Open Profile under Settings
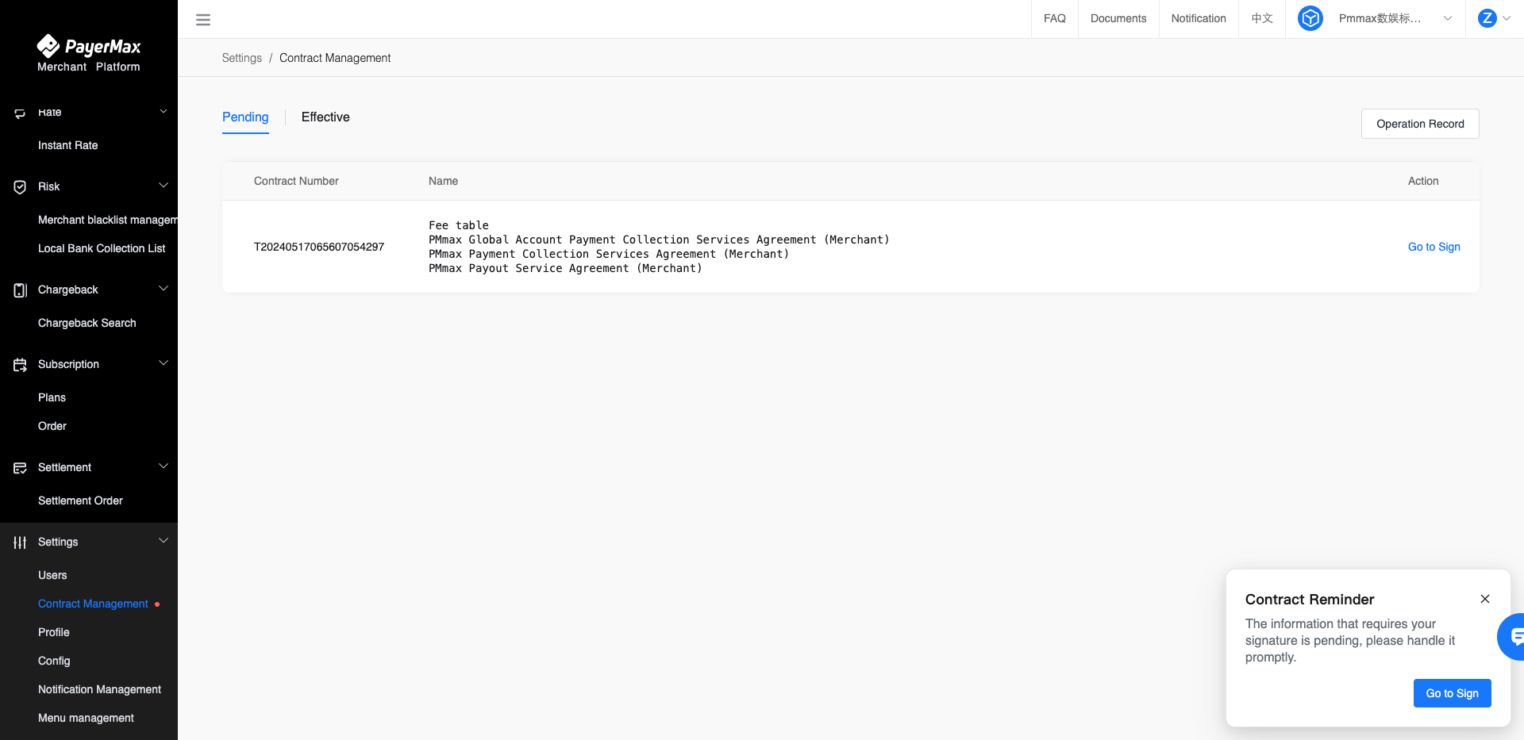 pyautogui.click(x=54, y=633)
